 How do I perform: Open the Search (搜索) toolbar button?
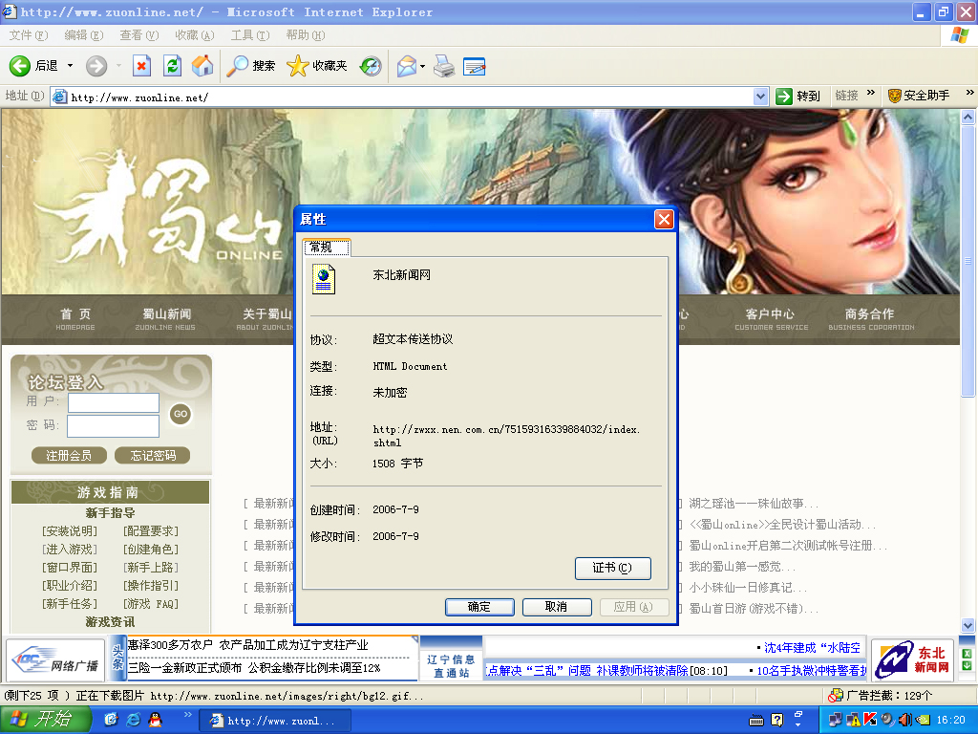pos(251,66)
